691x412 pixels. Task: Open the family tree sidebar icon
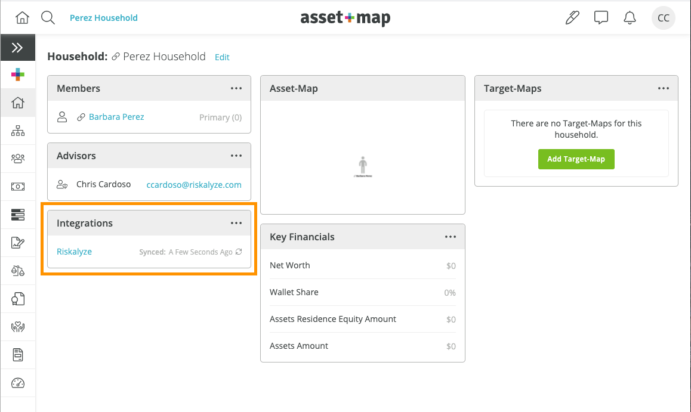(18, 131)
